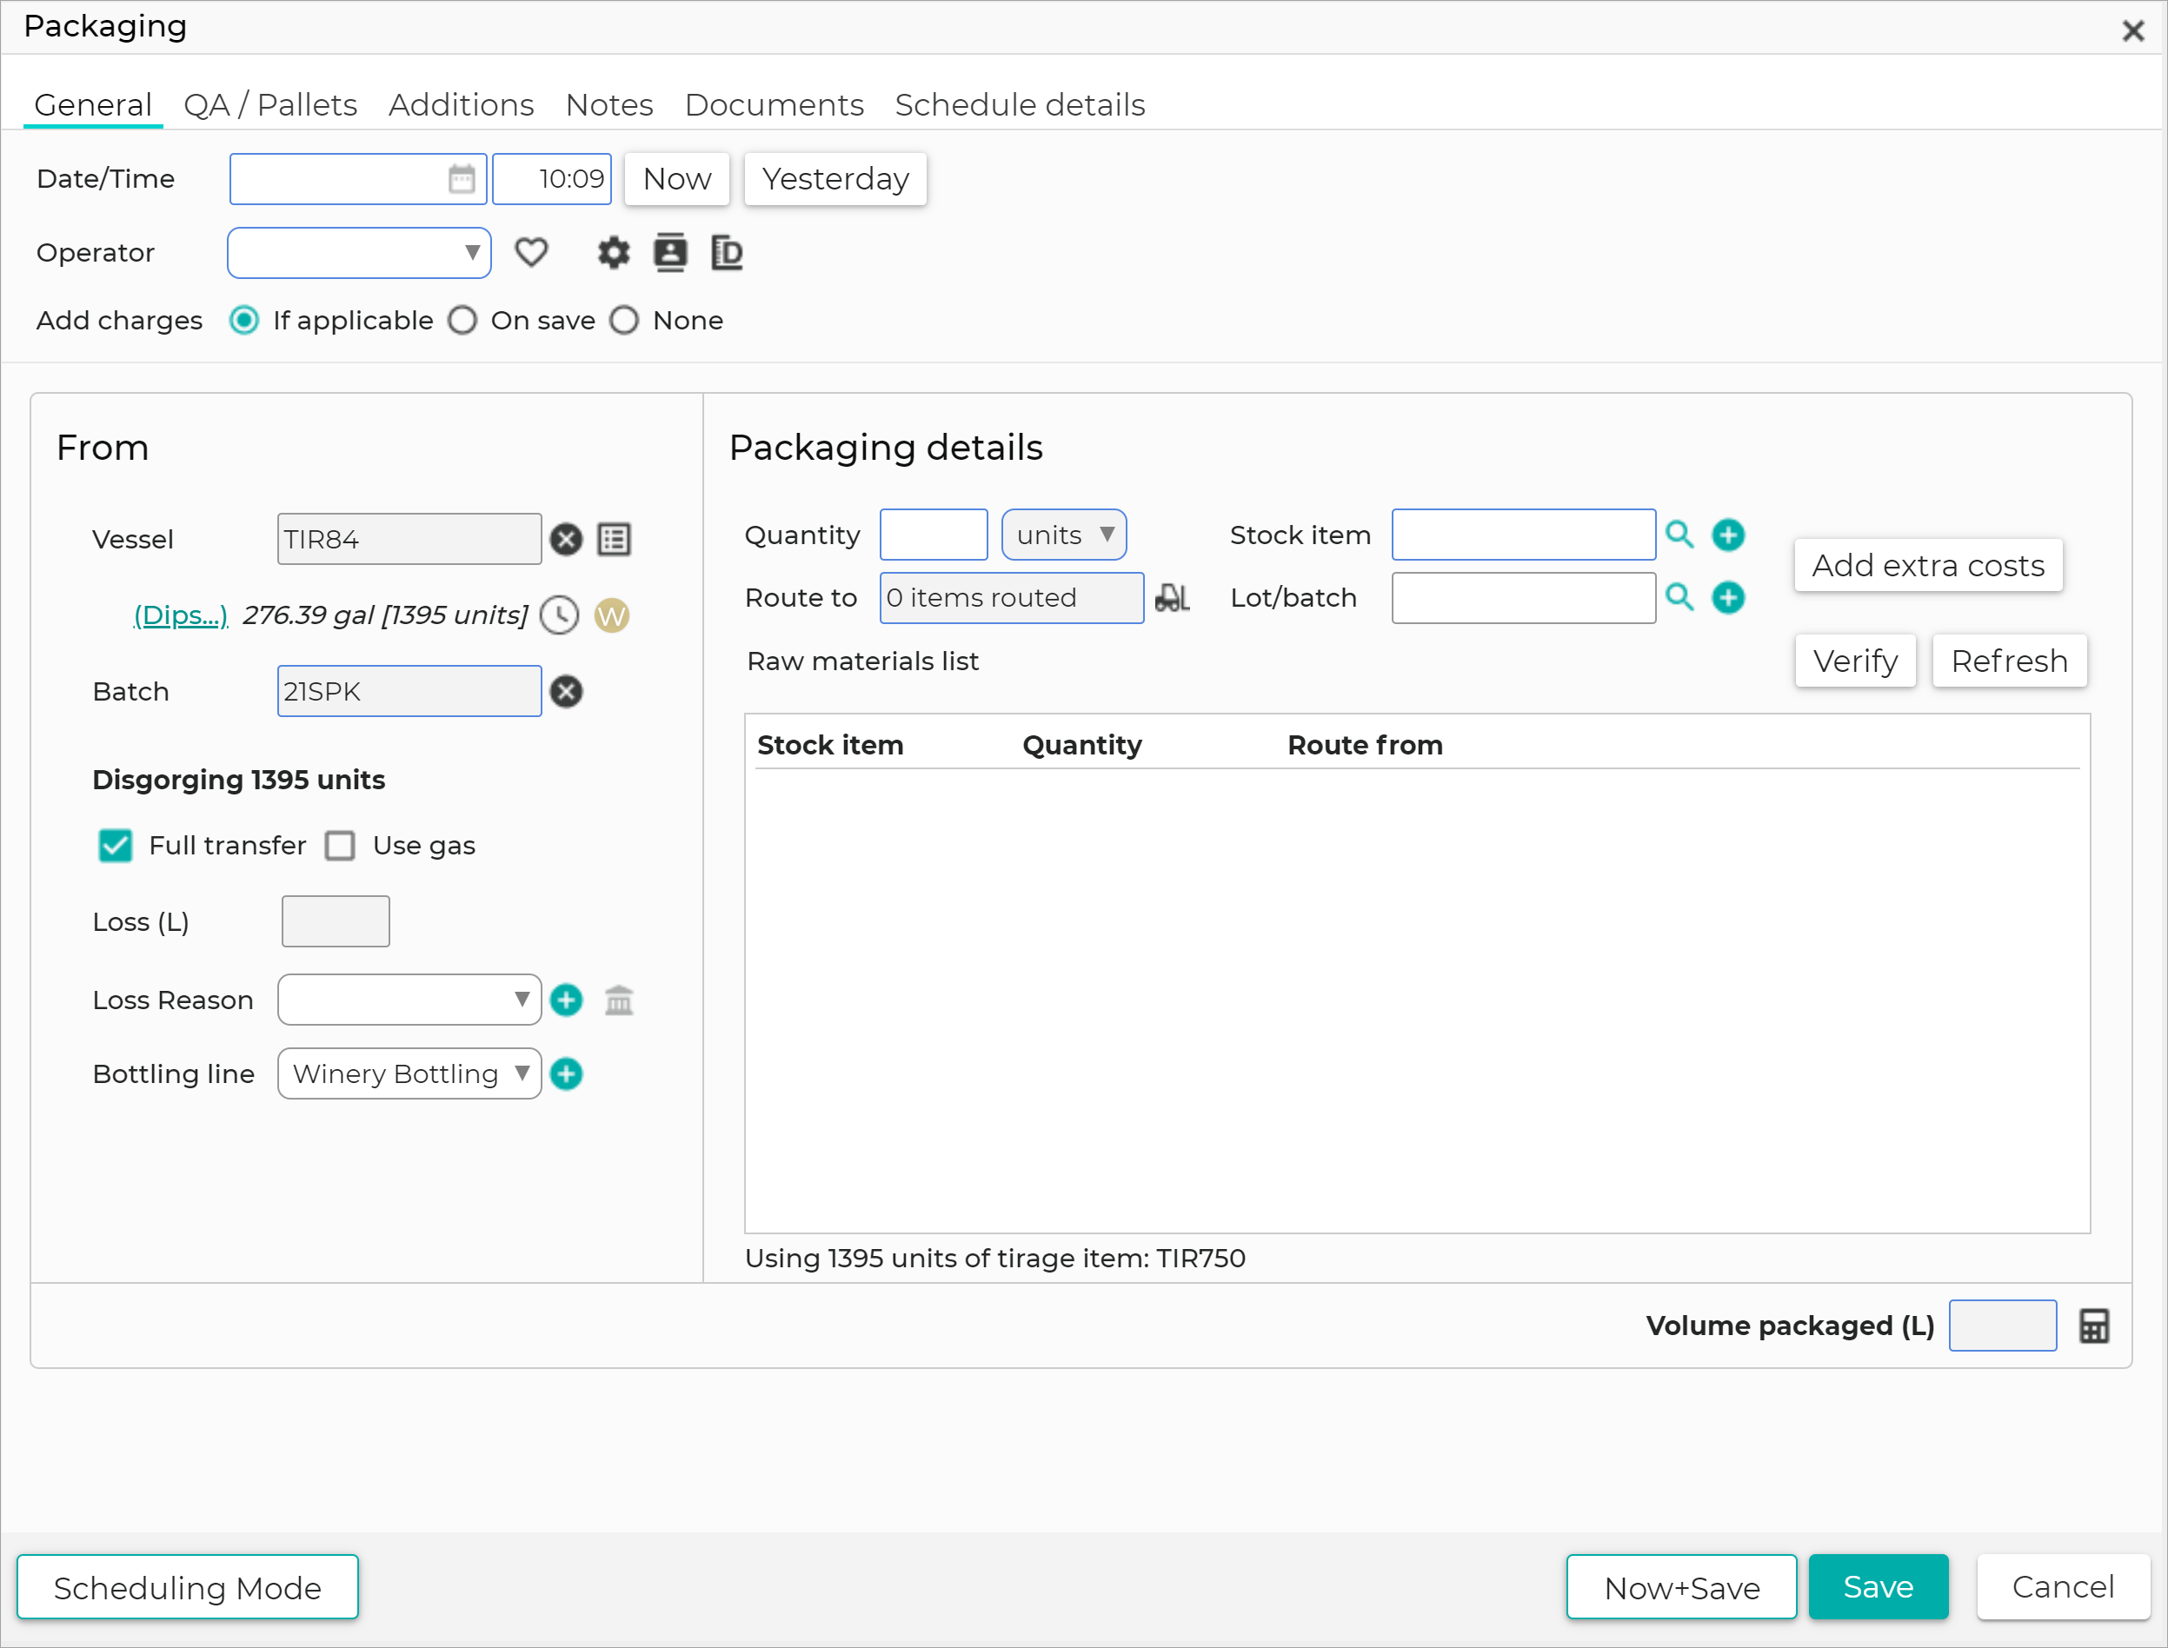Click the Now+Save button

pos(1681,1587)
